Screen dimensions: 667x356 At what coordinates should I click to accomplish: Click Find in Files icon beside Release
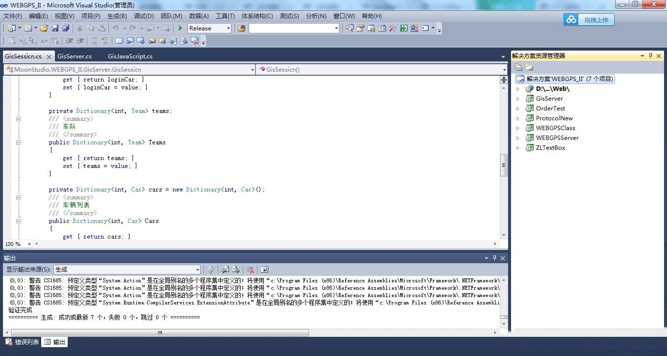(241, 28)
